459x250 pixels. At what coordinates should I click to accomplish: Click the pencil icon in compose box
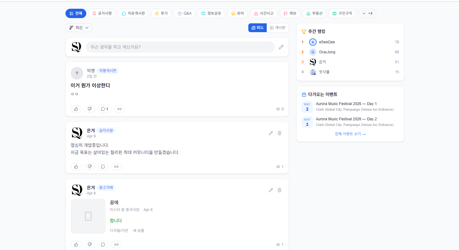pyautogui.click(x=281, y=47)
